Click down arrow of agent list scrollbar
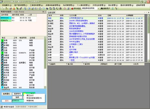Viewport: 150px width, 109px height. point(45,87)
